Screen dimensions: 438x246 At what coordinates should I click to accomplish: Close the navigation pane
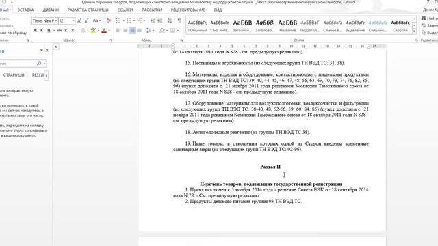pyautogui.click(x=47, y=50)
